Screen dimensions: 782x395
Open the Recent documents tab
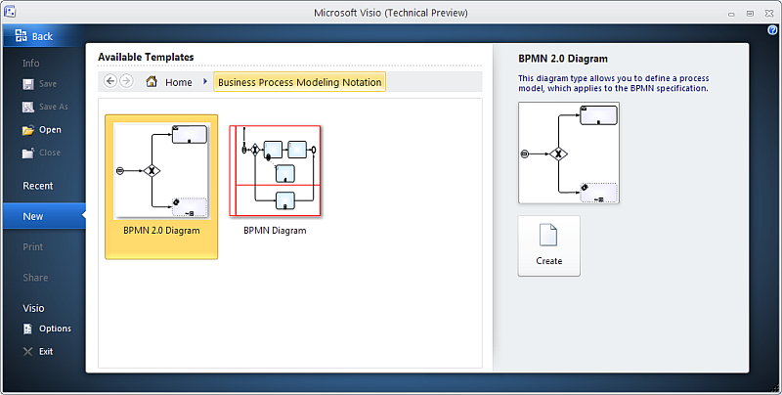point(38,186)
